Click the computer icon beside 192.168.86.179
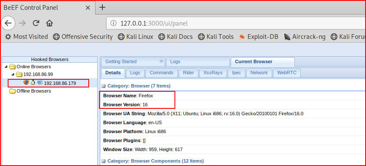Image resolution: width=366 pixels, height=166 pixels. click(x=40, y=82)
